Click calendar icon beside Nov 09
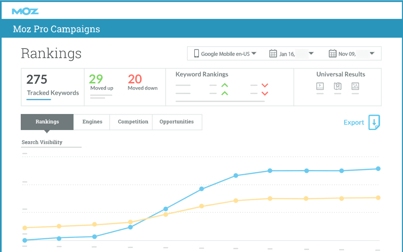This screenshot has width=403, height=252. [333, 53]
